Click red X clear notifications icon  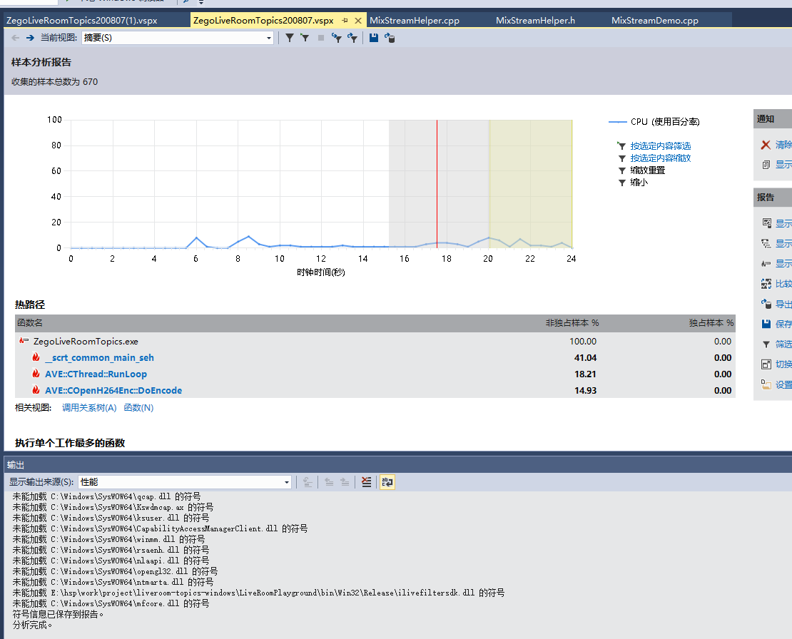click(x=766, y=145)
